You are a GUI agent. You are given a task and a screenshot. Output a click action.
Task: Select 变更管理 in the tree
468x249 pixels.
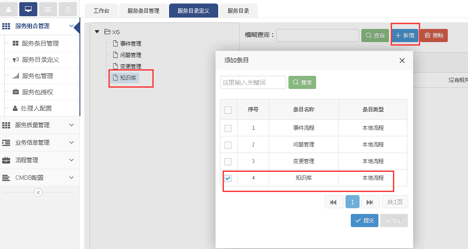(130, 67)
